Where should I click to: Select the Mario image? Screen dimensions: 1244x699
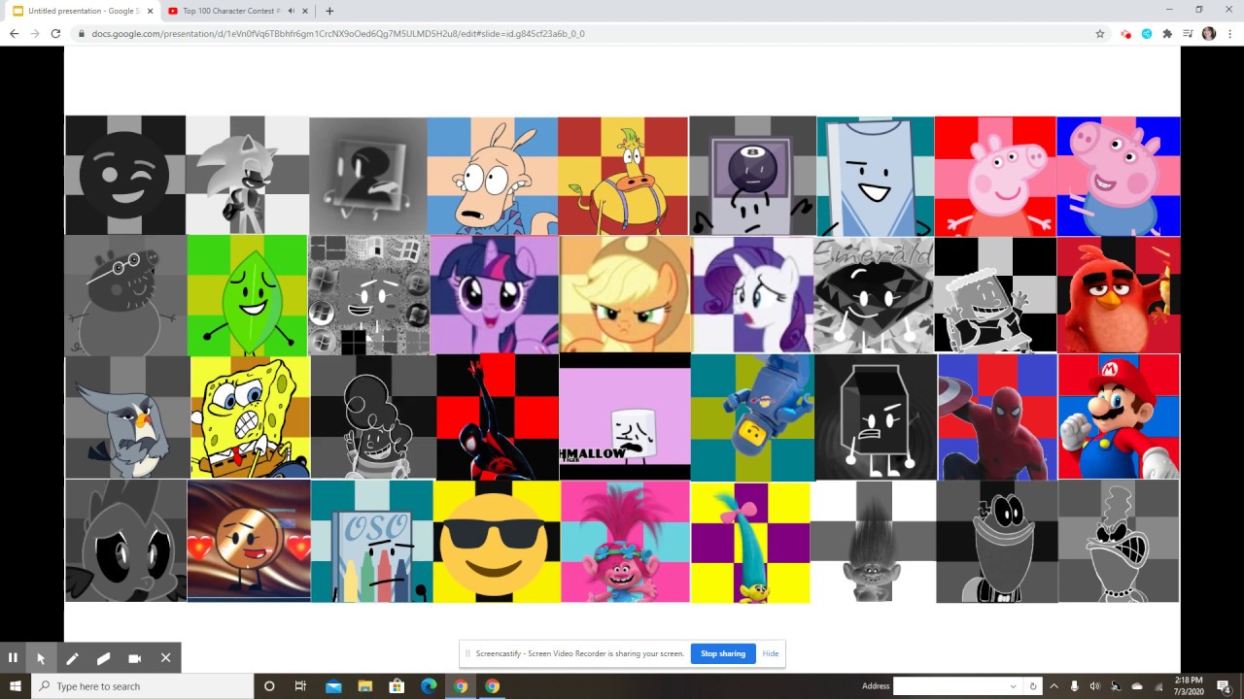tap(1119, 416)
